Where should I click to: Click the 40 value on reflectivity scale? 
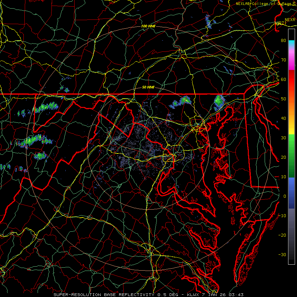[283, 118]
